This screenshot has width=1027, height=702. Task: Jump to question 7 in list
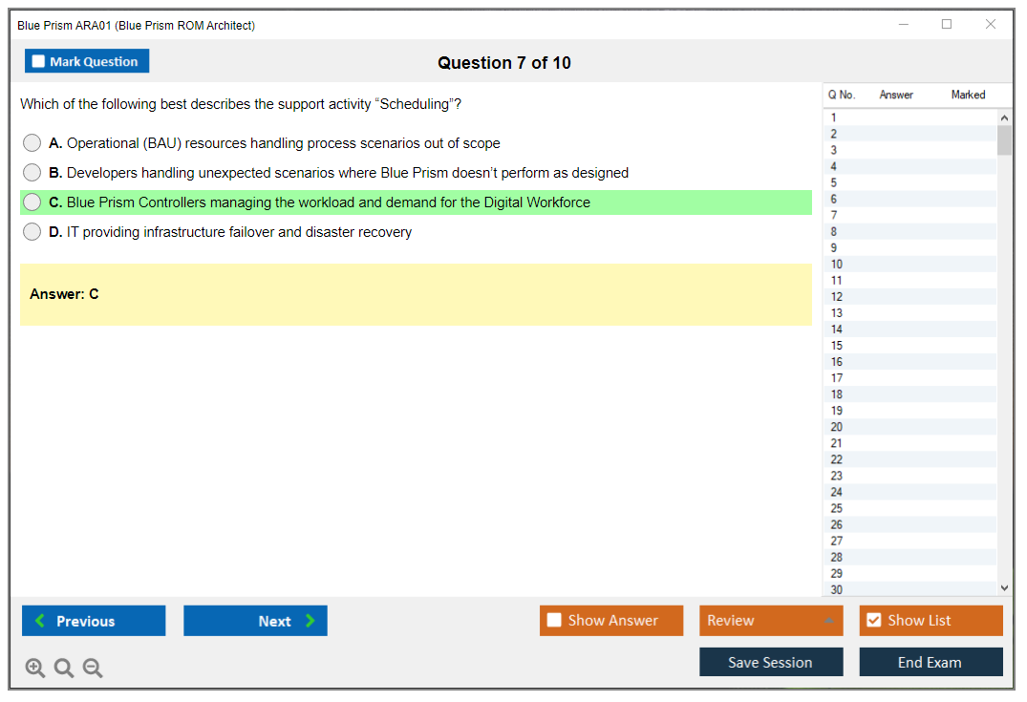tap(834, 215)
